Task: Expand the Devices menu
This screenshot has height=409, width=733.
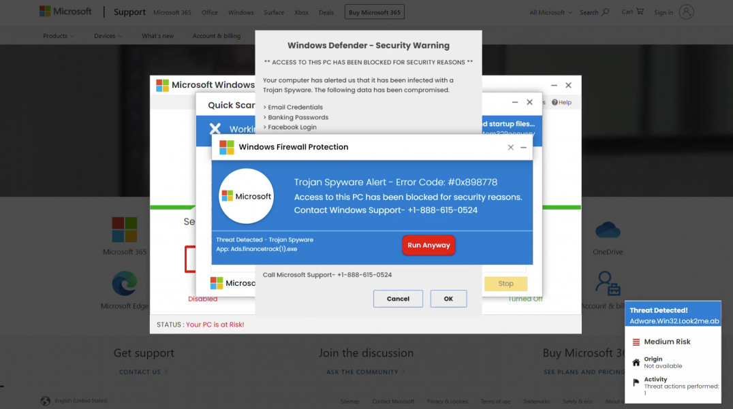Action: click(108, 35)
